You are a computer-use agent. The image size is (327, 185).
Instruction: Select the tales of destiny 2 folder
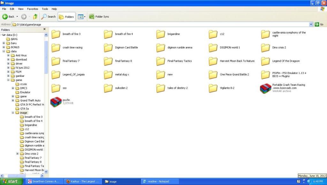pos(172,88)
